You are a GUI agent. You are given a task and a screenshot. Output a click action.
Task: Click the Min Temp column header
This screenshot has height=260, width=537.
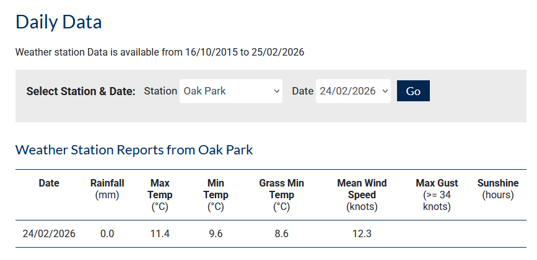[x=216, y=195]
